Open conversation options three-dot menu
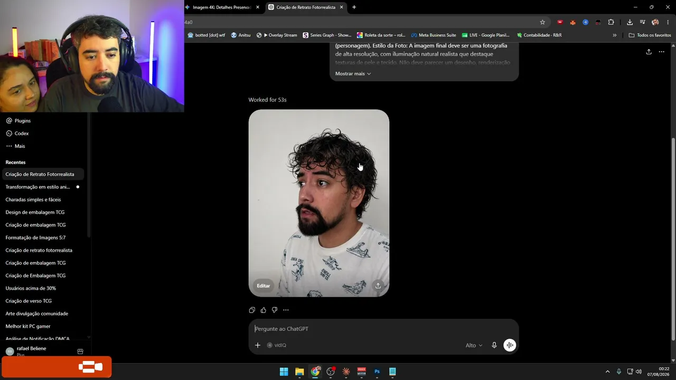Image resolution: width=676 pixels, height=380 pixels. coord(661,52)
